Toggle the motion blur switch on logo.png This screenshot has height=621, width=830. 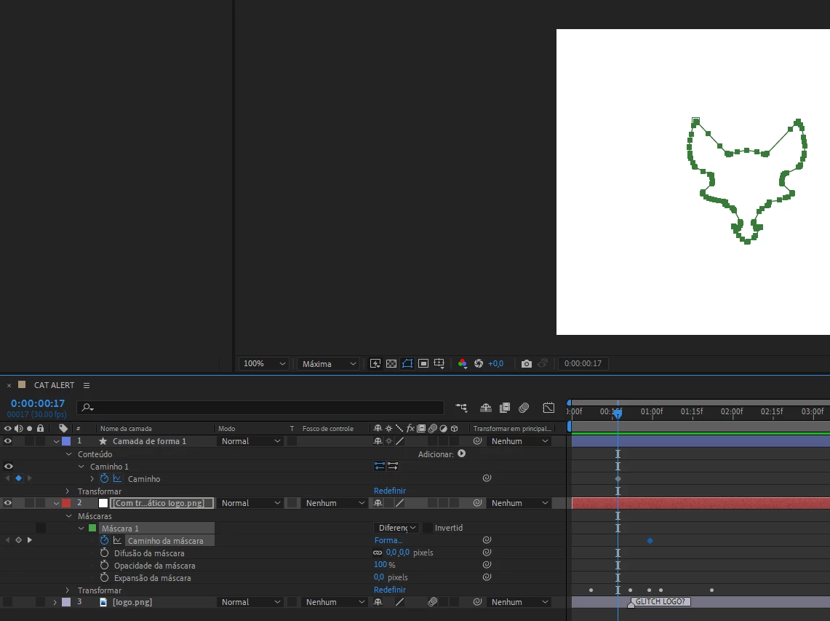433,602
